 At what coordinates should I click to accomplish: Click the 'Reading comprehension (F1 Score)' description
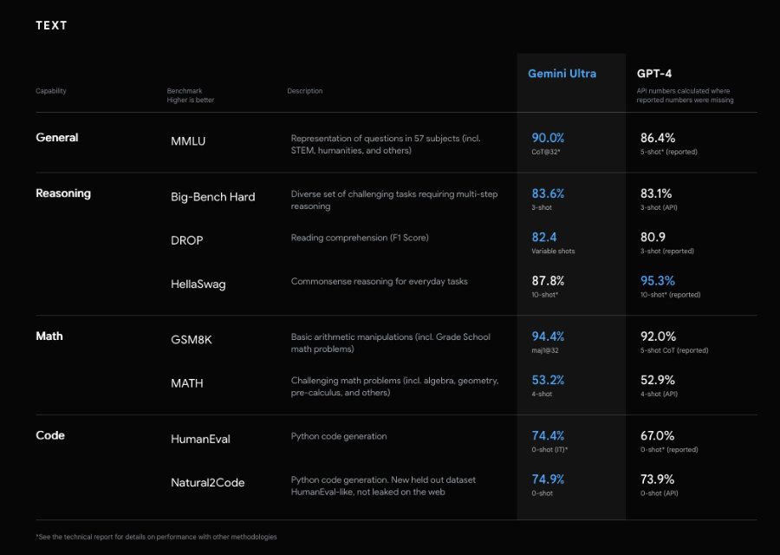[x=360, y=238]
